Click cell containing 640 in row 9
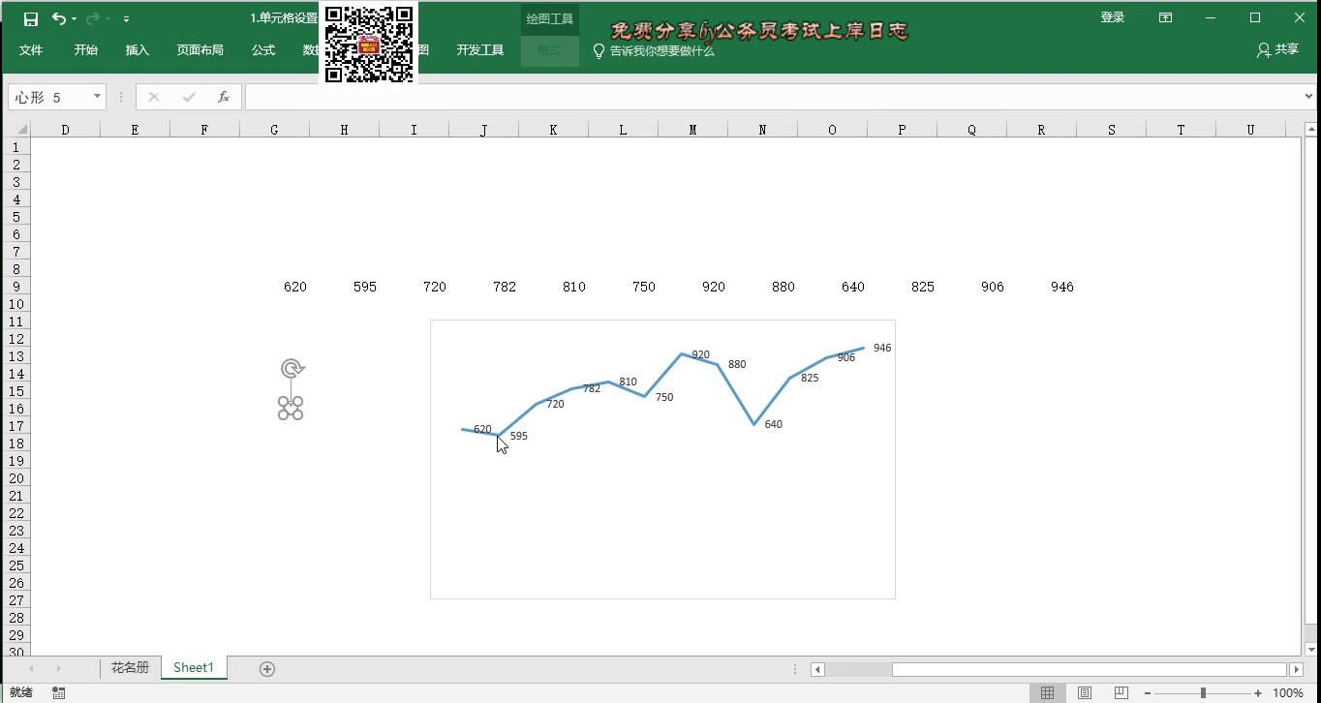The height and width of the screenshot is (703, 1321). click(x=832, y=287)
